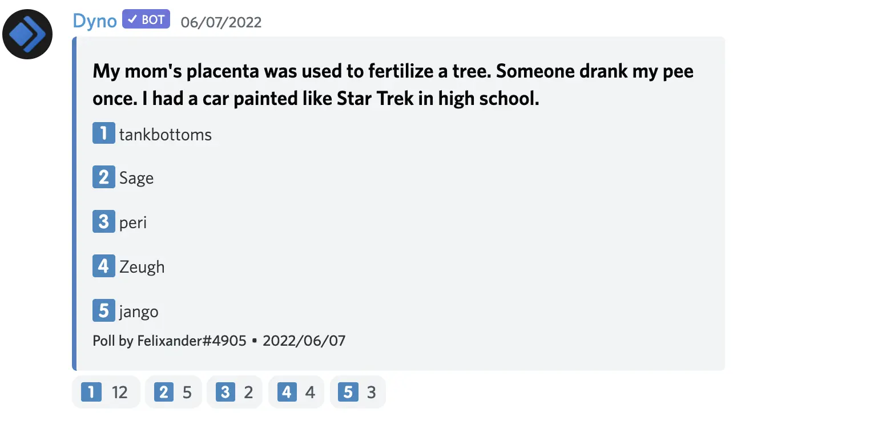Click the 06/07/2022 message timestamp

point(221,22)
